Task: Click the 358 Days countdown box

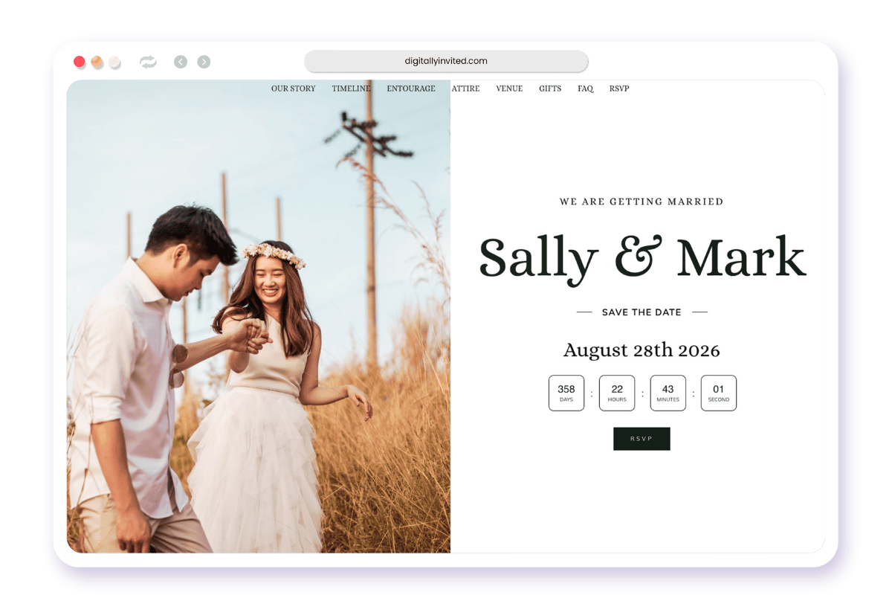Action: pyautogui.click(x=566, y=393)
